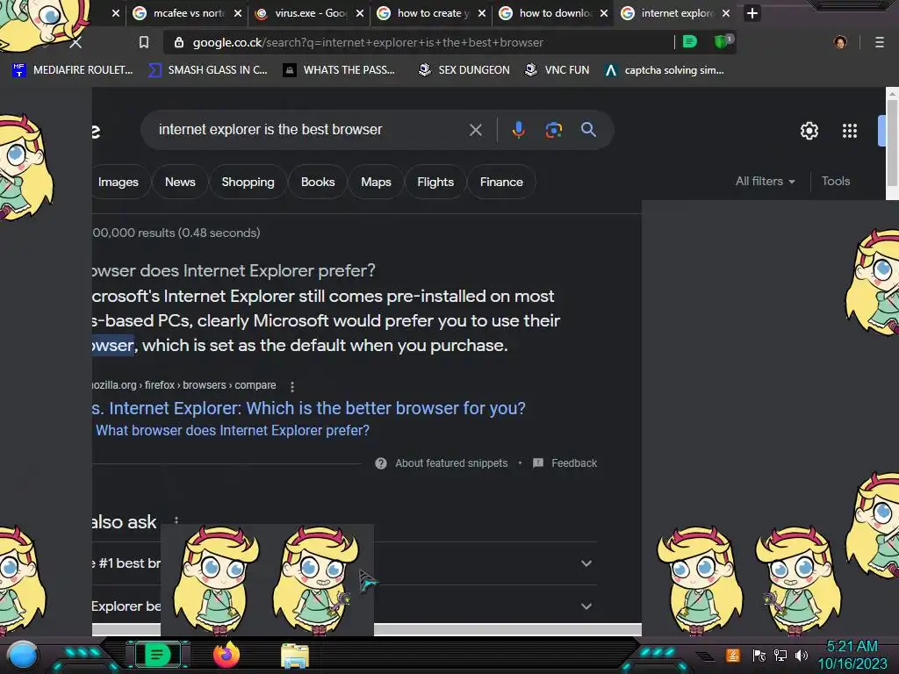Image resolution: width=899 pixels, height=674 pixels.
Task: Open network status in the tray
Action: point(780,655)
